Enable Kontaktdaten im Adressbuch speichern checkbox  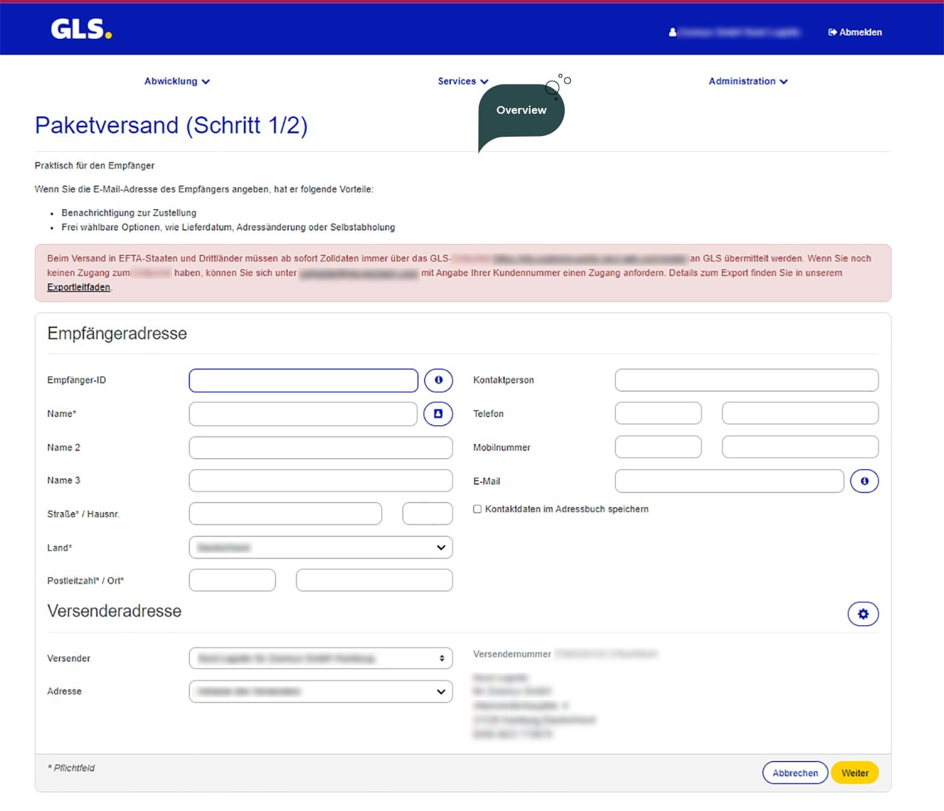point(477,509)
